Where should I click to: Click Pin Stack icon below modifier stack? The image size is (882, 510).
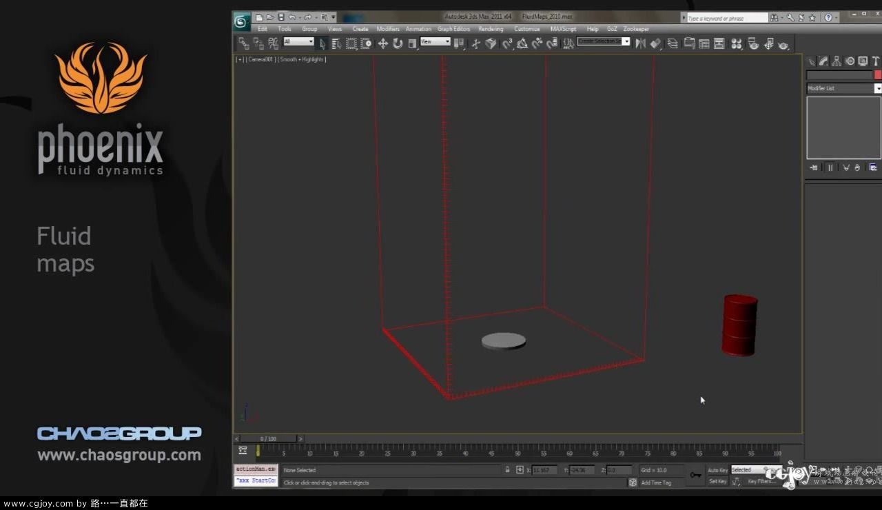click(x=814, y=167)
